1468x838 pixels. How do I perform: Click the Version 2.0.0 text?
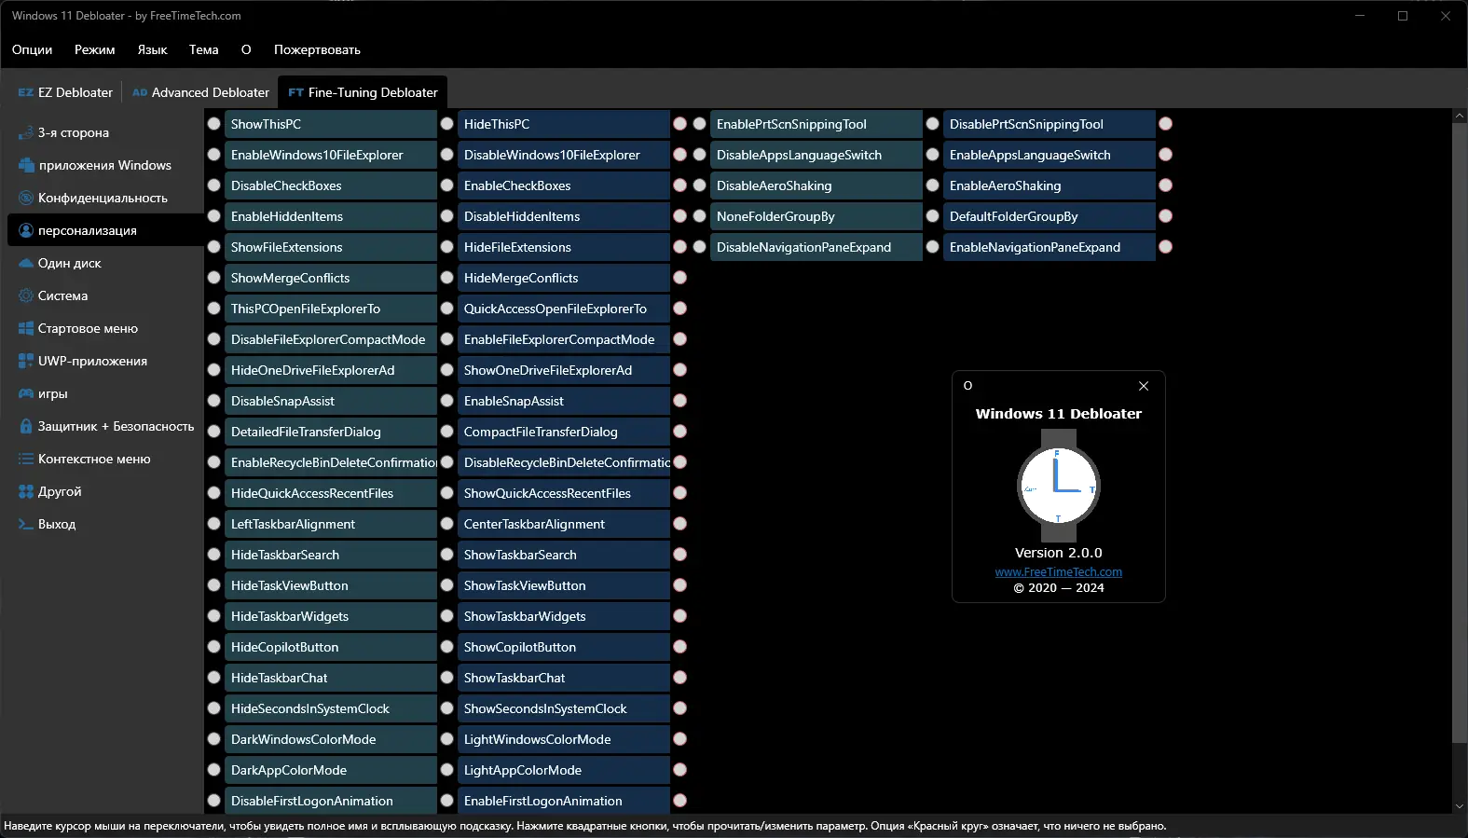coord(1059,553)
